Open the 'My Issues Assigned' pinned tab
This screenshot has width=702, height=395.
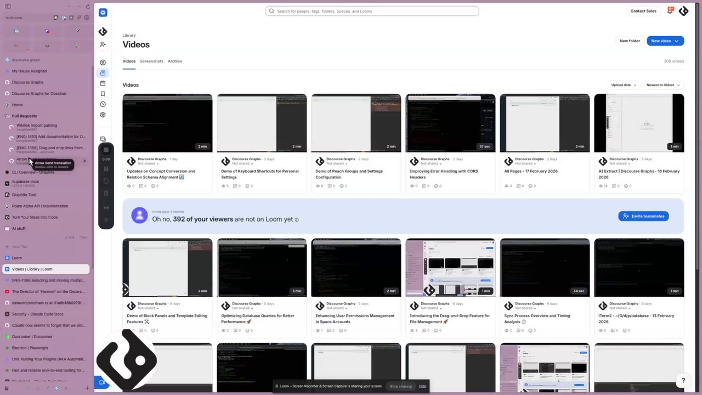(x=46, y=71)
